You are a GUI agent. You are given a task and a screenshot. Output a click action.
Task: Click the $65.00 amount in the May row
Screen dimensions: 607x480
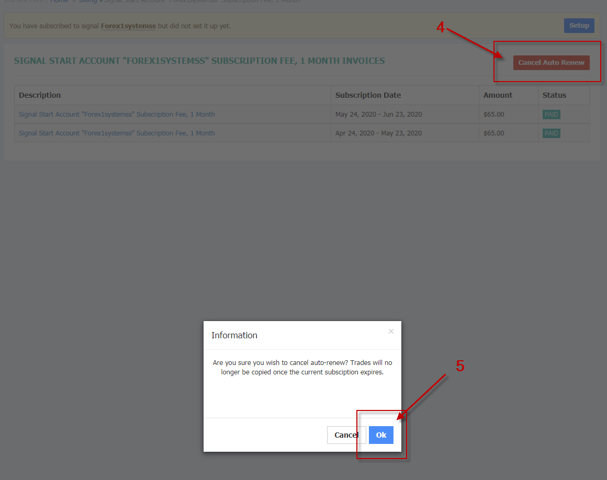tap(493, 114)
